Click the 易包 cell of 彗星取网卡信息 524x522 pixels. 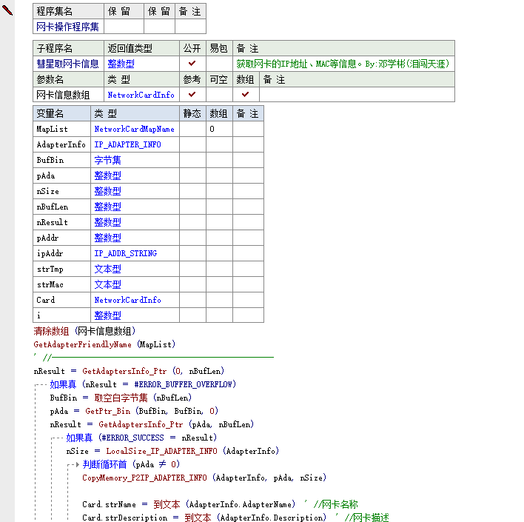(x=218, y=64)
